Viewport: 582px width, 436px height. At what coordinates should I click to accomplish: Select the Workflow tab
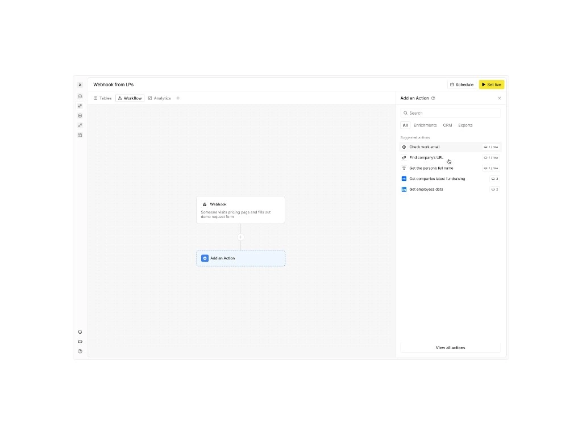click(x=130, y=98)
